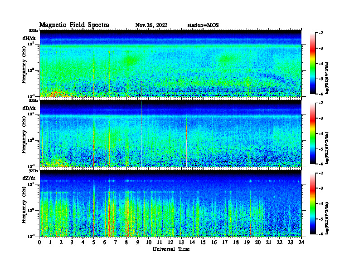Click the 32Hz label atop dZ/dt panel

pos(34,171)
